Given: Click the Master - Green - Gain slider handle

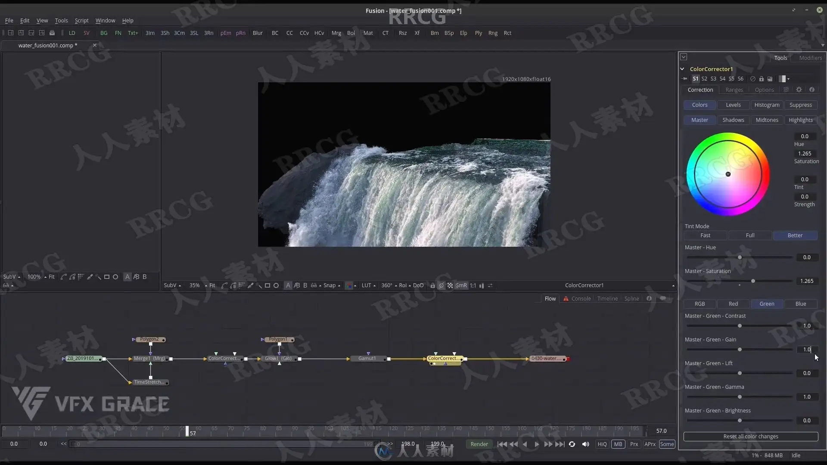Looking at the screenshot, I should click(x=740, y=350).
